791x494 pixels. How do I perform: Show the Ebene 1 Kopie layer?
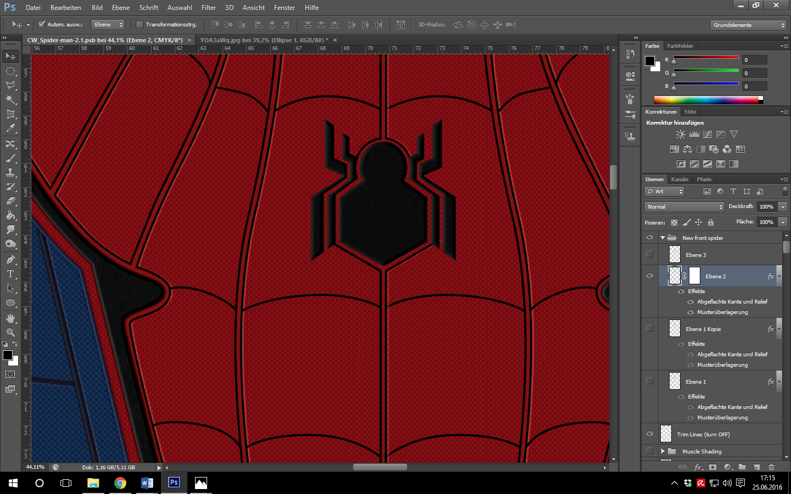click(x=650, y=328)
